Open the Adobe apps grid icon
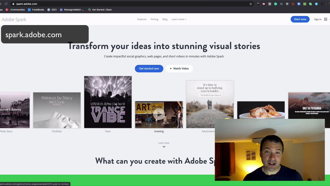The image size is (330, 186). click(x=326, y=19)
